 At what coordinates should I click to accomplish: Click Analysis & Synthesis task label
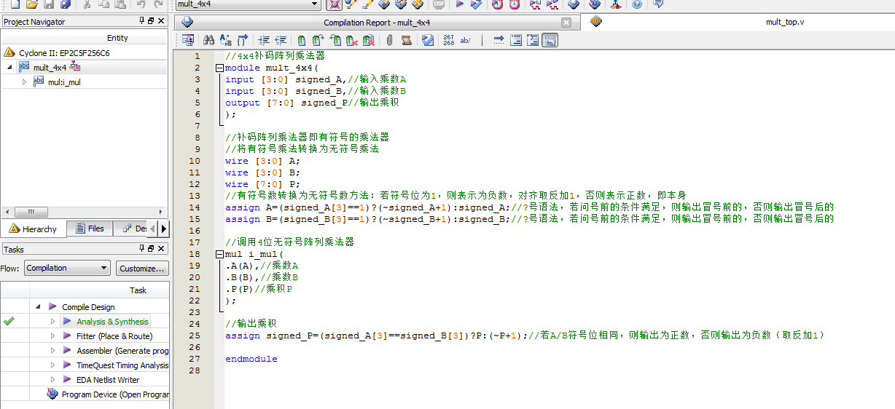click(x=112, y=322)
